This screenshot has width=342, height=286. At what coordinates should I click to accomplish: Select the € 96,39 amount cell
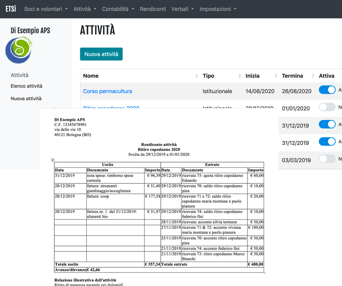pos(153,178)
